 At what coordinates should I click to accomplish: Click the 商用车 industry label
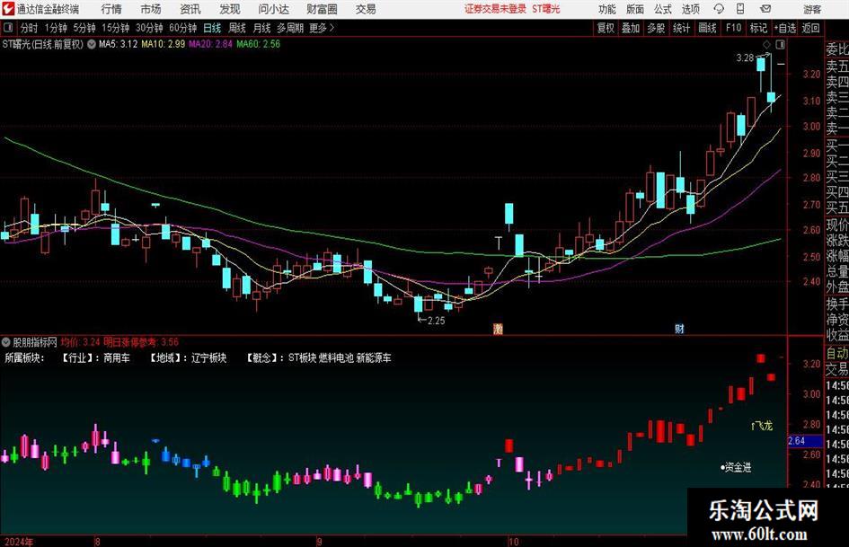tap(117, 358)
